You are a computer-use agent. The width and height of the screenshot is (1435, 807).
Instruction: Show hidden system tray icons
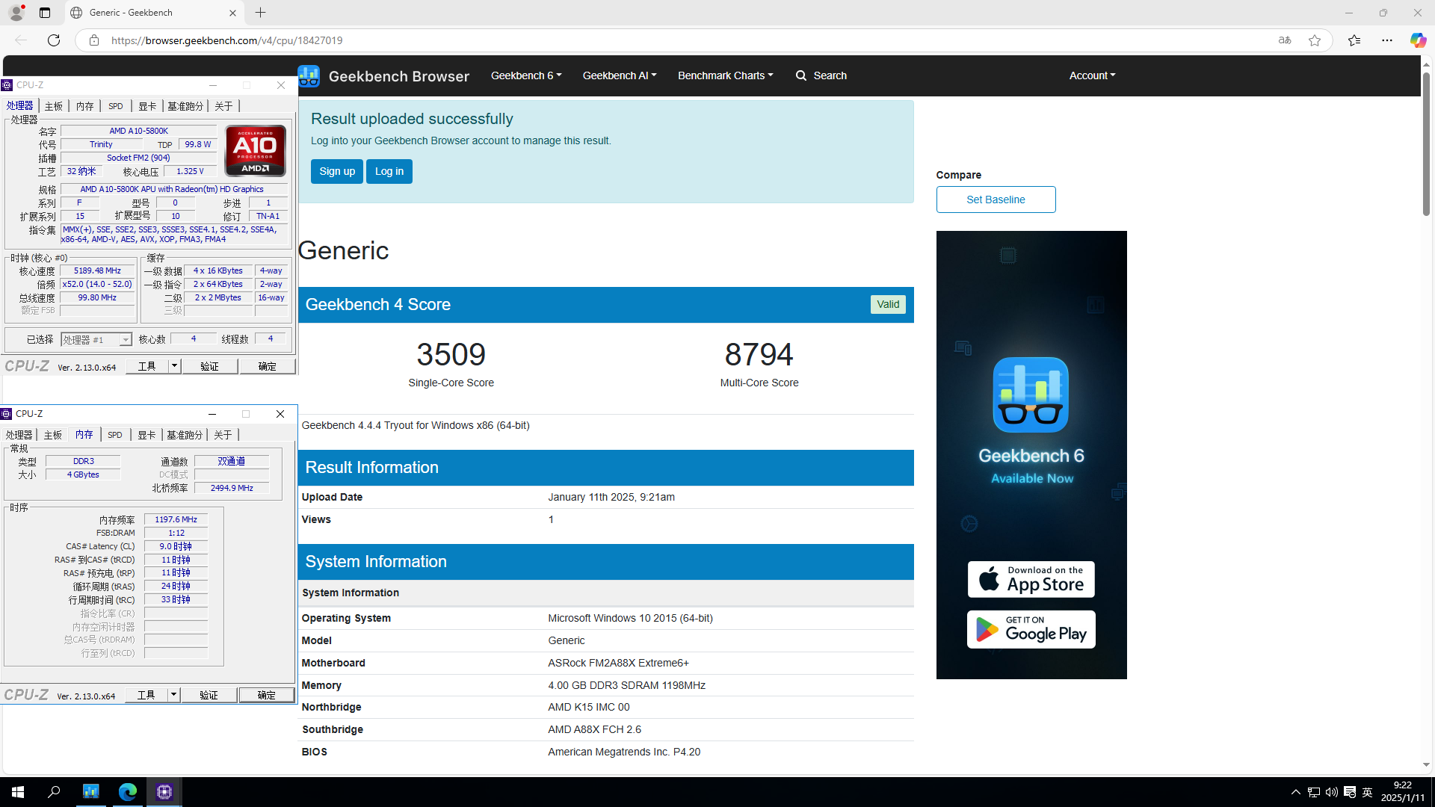(1296, 792)
